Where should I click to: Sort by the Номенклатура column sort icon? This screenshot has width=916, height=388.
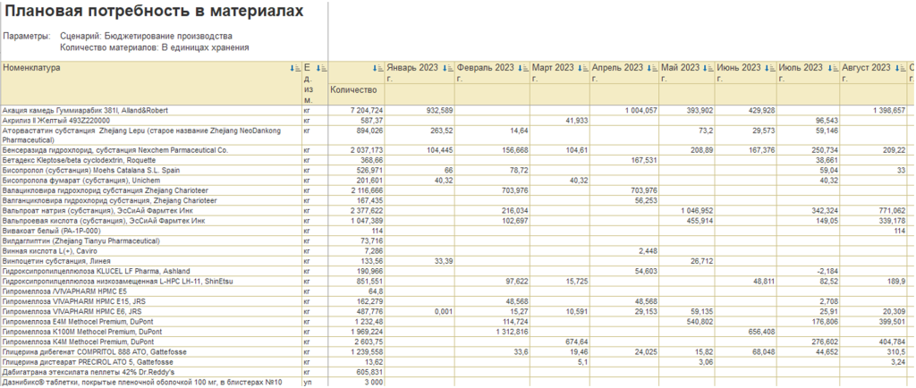[x=295, y=68]
